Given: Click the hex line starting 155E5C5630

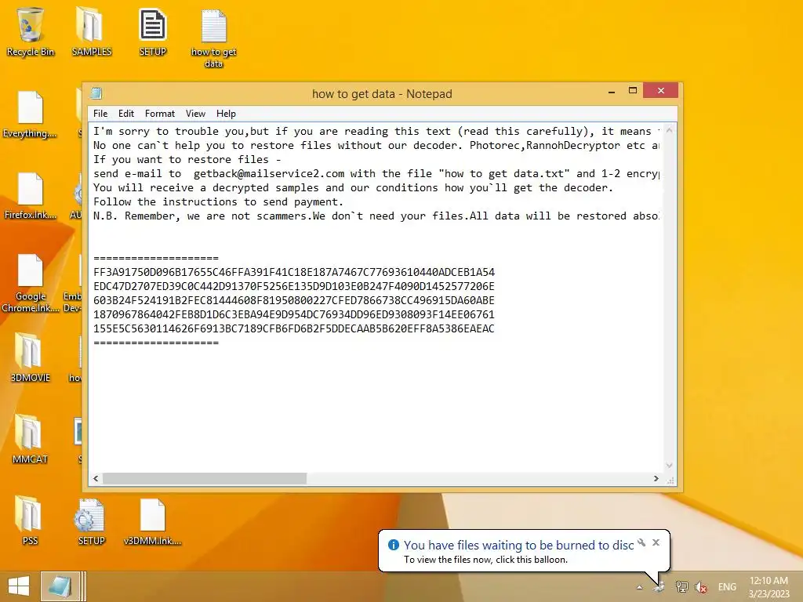Looking at the screenshot, I should (x=294, y=328).
